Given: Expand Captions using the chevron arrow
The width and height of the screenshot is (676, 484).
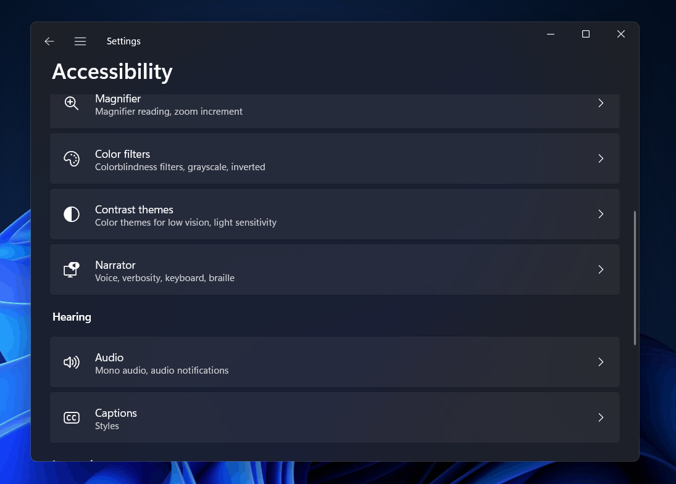Looking at the screenshot, I should (x=601, y=418).
